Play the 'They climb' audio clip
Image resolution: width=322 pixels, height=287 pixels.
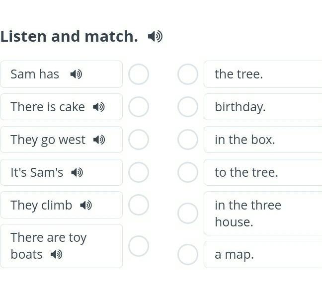click(x=86, y=205)
